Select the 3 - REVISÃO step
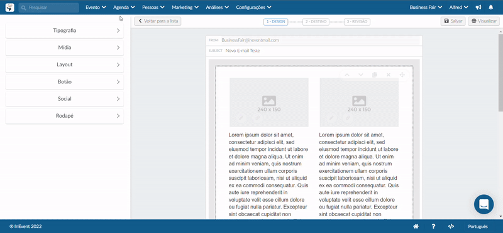The height and width of the screenshot is (233, 503). click(x=357, y=22)
